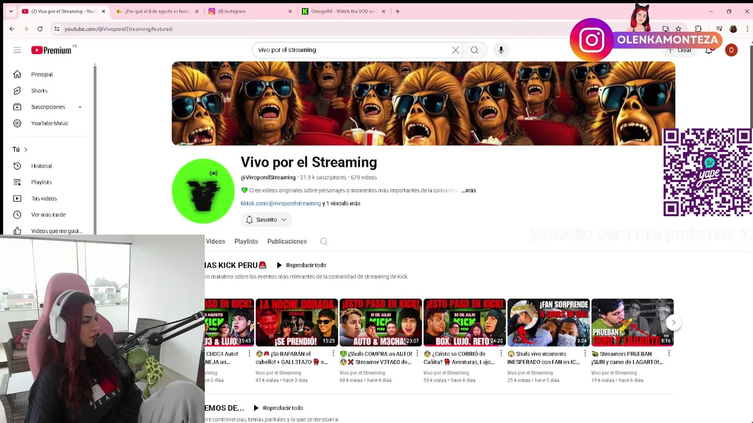Open the AUTO & M3CHA 31 de julio thumbnail
Viewport: 753px width, 423px height.
tap(381, 323)
